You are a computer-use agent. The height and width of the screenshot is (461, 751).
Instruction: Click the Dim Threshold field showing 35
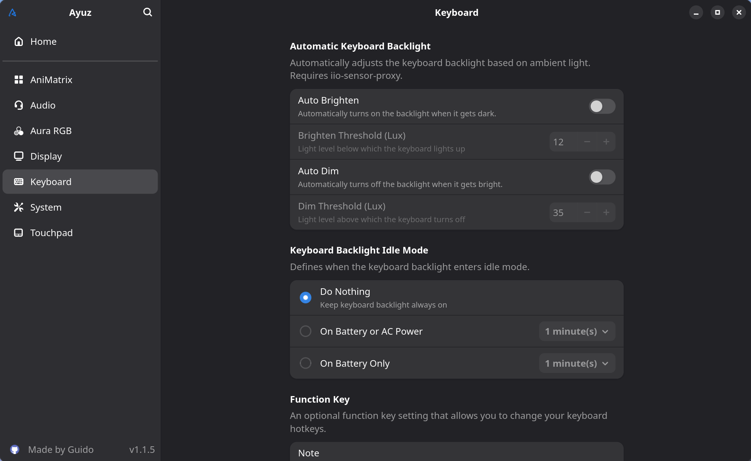[563, 213]
